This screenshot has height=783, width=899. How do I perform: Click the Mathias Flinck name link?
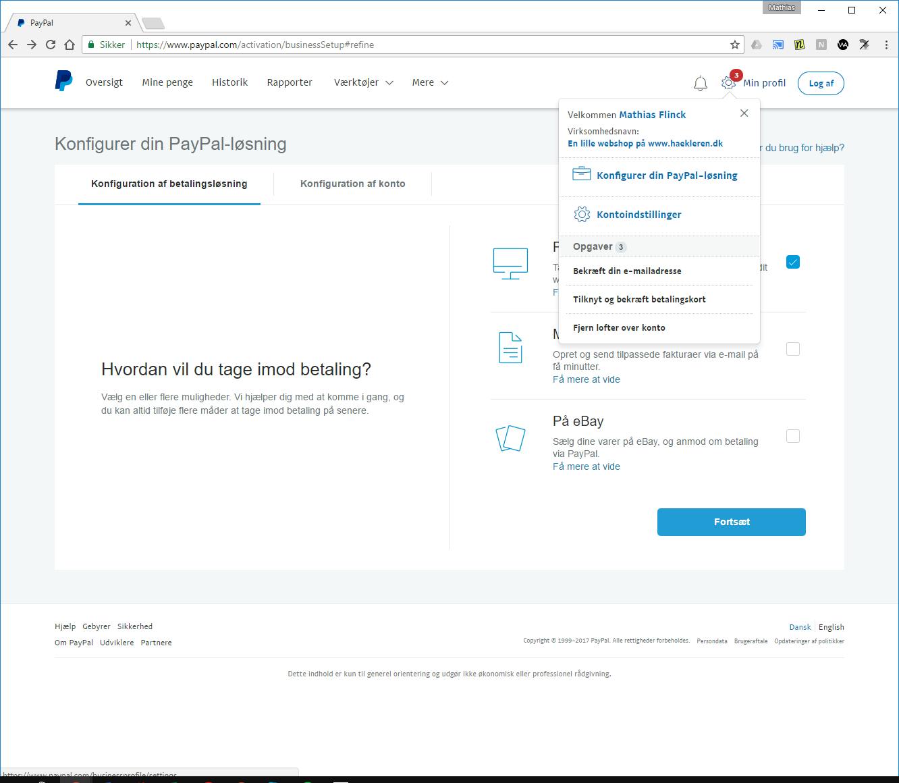(x=652, y=115)
